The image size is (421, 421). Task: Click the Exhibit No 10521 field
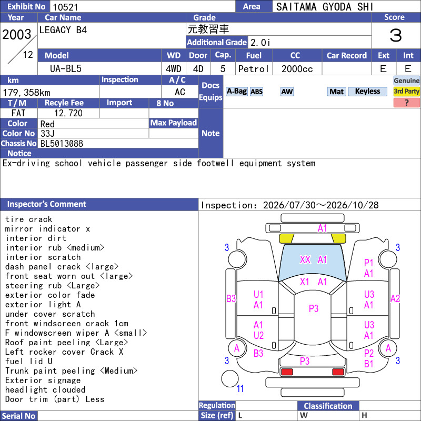click(x=143, y=7)
